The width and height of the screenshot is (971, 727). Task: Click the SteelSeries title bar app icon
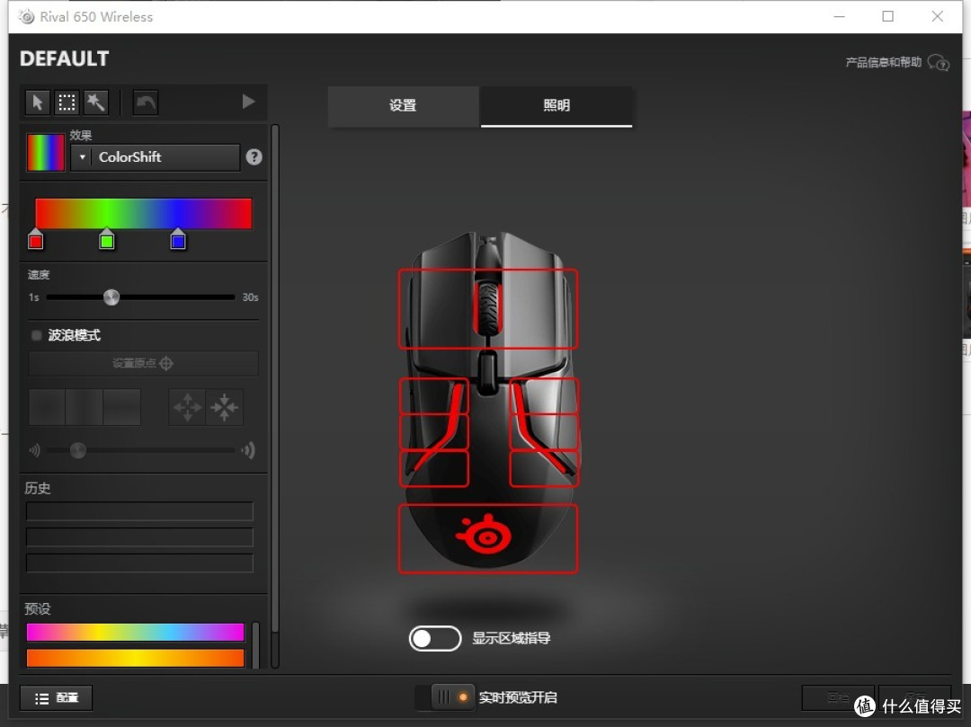pyautogui.click(x=26, y=17)
